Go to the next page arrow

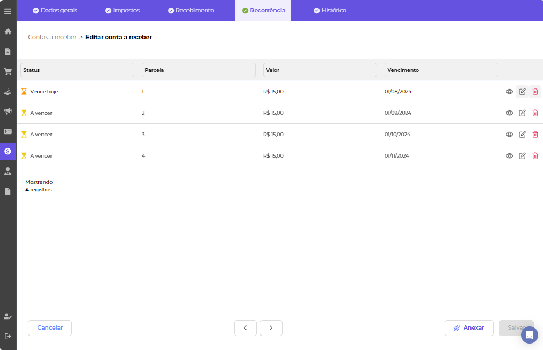pyautogui.click(x=271, y=328)
